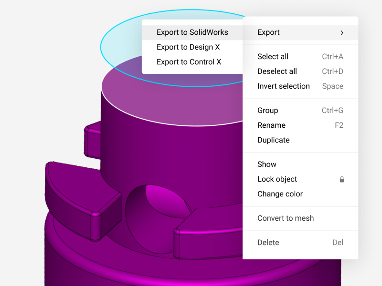
Task: Click Show in the context menu
Action: tap(266, 164)
